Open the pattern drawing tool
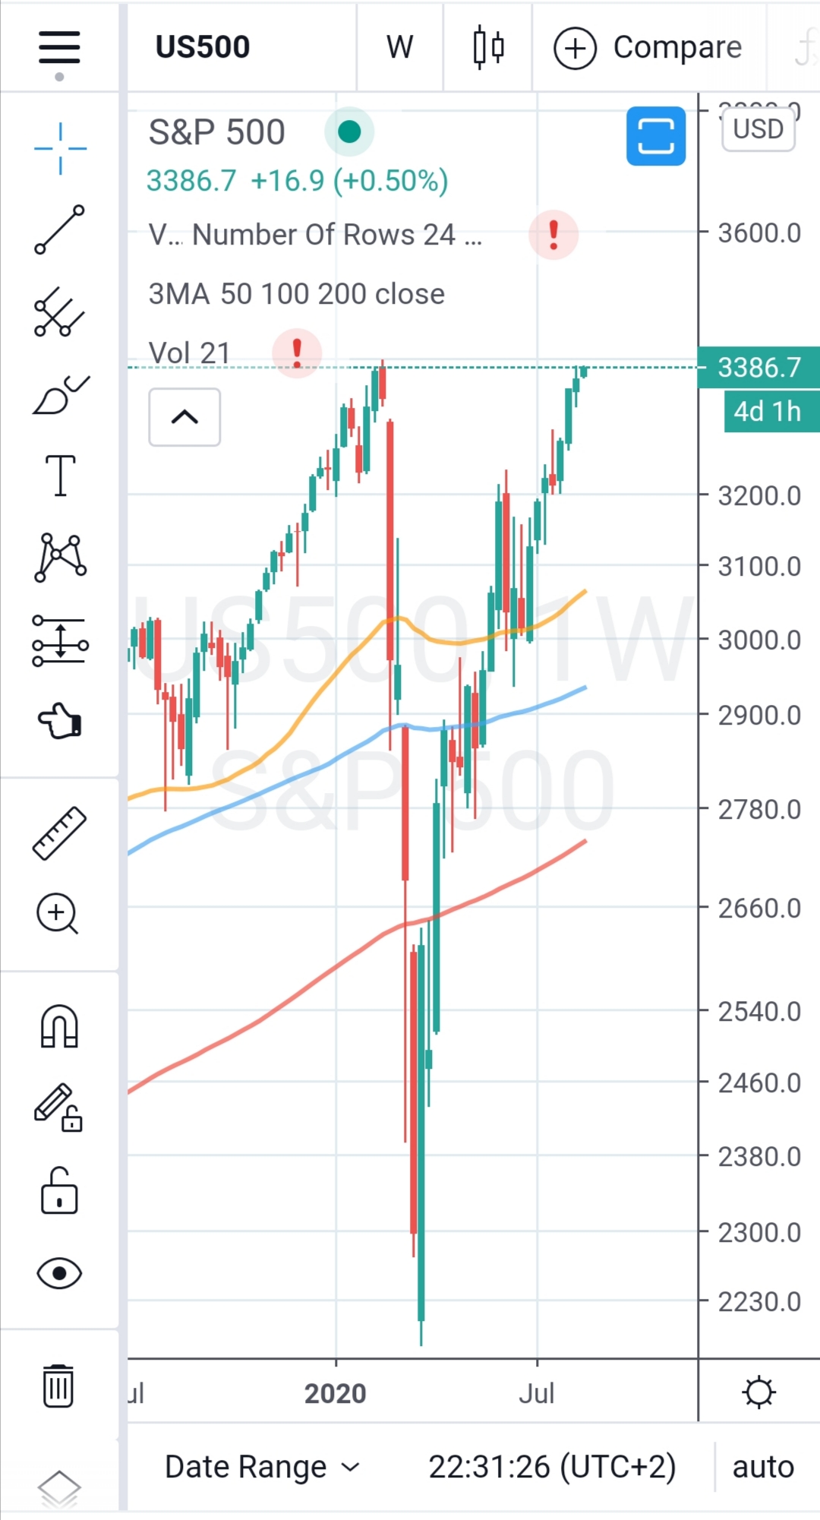Image resolution: width=820 pixels, height=1520 pixels. point(60,558)
